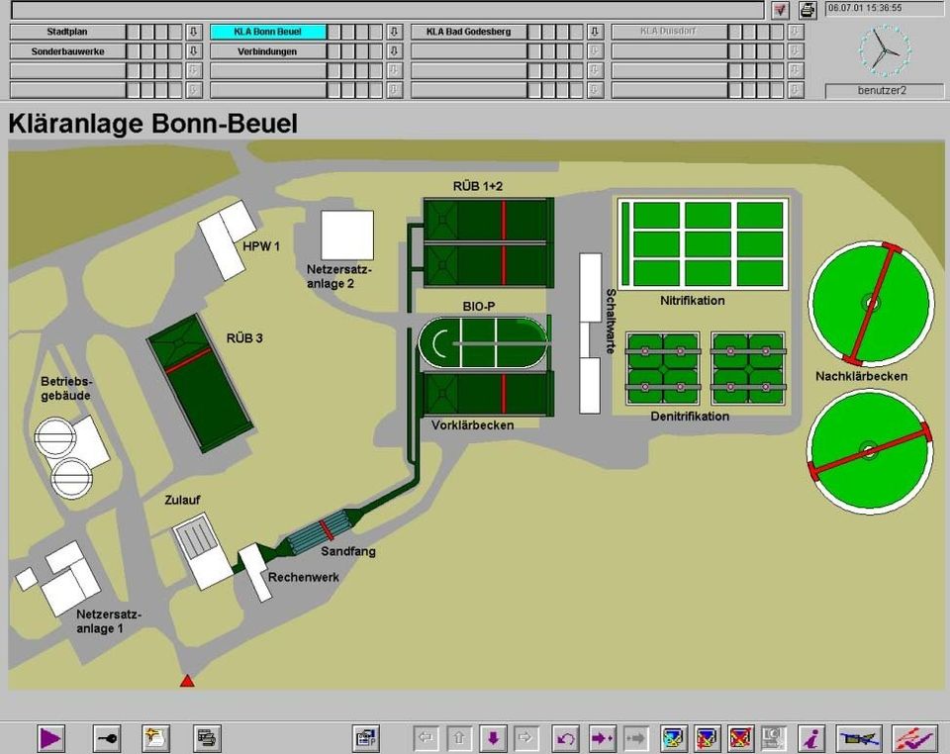
Task: Expand the KLA Duisdorf down-arrow button
Action: tap(796, 32)
